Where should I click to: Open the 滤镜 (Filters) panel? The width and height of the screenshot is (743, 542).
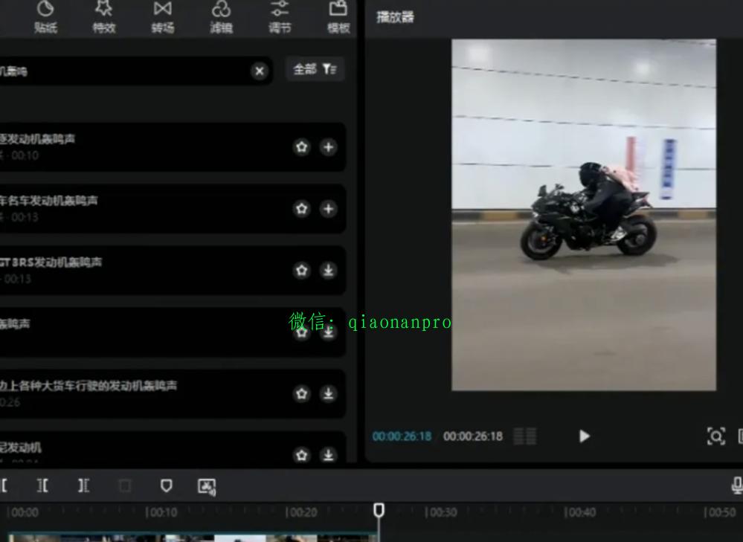221,17
